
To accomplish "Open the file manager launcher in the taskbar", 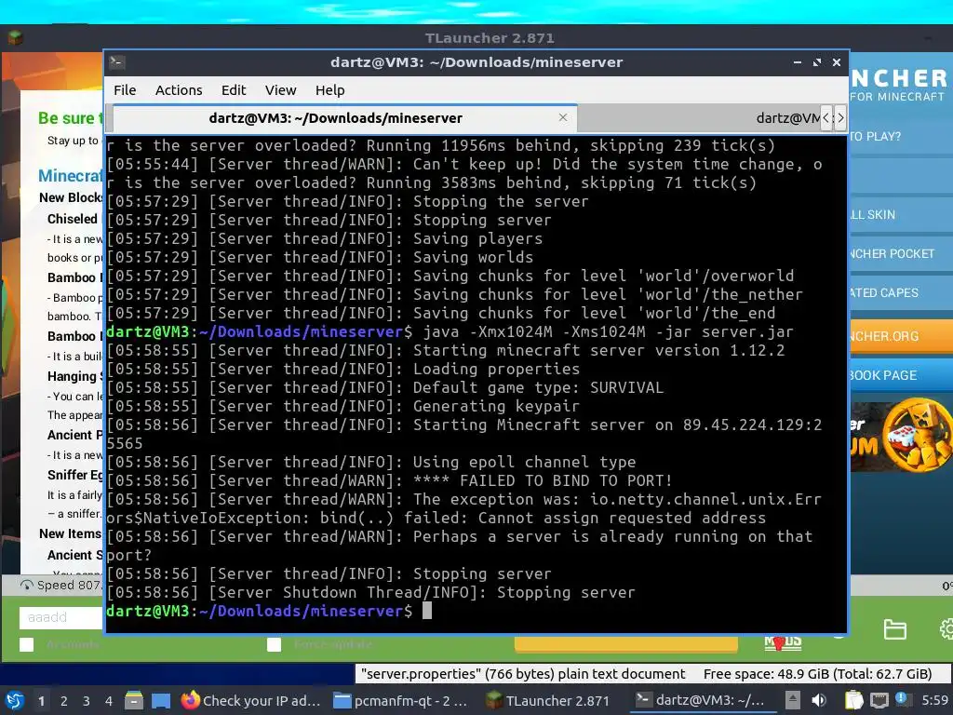I will [134, 700].
